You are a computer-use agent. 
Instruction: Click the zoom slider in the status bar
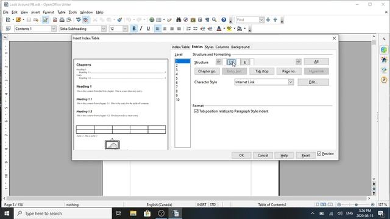(x=356, y=204)
